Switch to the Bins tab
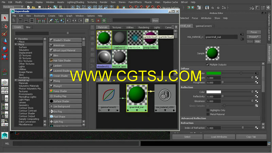 pos(28,27)
